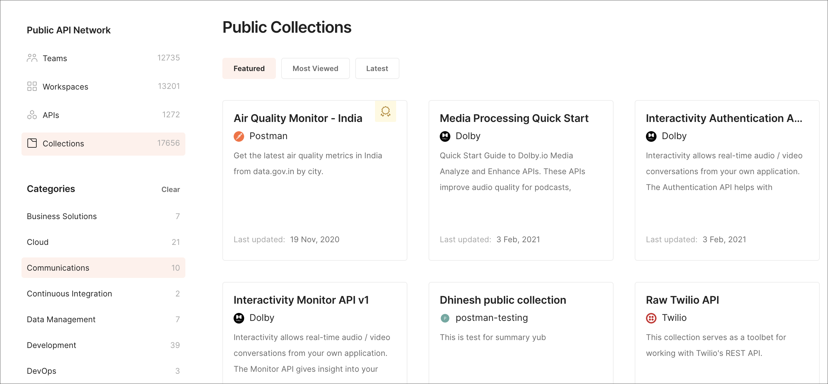Filter by Cloud category
The height and width of the screenshot is (384, 828).
pos(103,242)
